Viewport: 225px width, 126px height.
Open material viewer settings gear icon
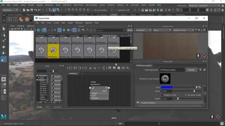click(x=204, y=30)
